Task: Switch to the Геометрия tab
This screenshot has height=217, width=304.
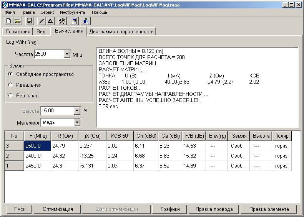Action: [18, 32]
